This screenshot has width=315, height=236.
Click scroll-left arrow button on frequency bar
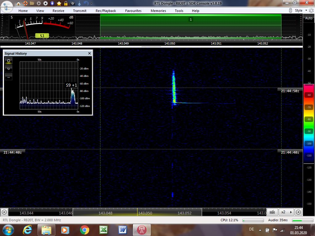pyautogui.click(x=4, y=212)
